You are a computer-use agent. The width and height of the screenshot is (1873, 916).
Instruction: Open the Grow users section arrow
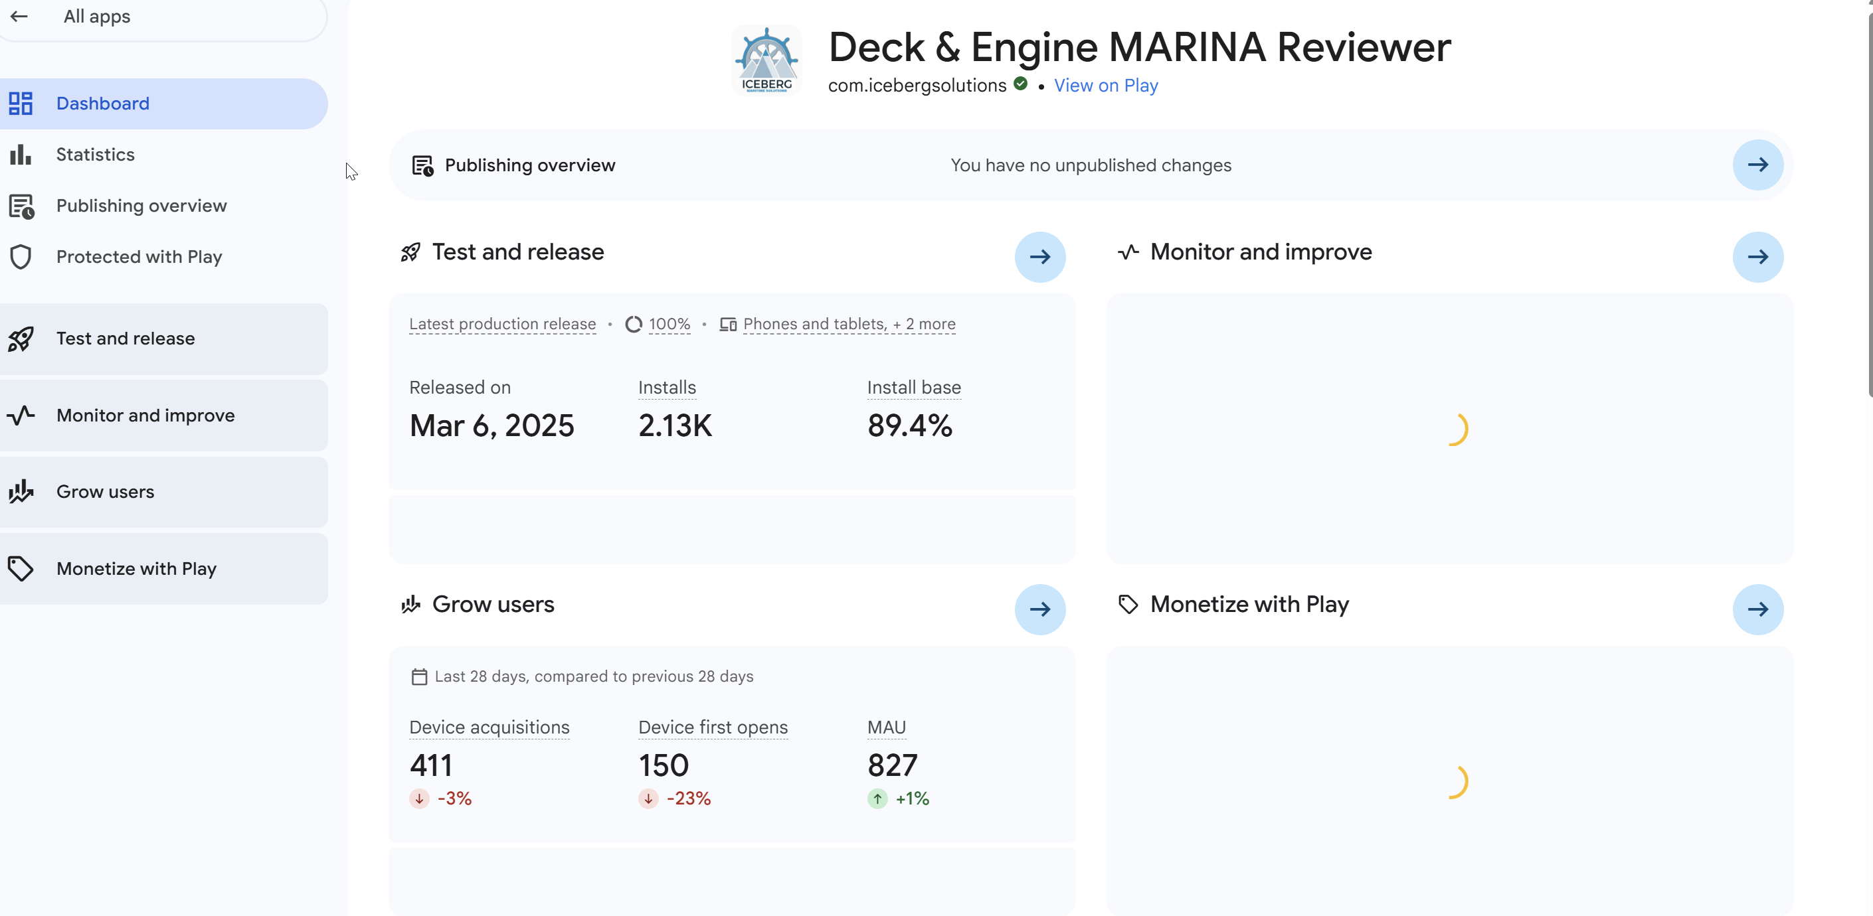tap(1039, 609)
